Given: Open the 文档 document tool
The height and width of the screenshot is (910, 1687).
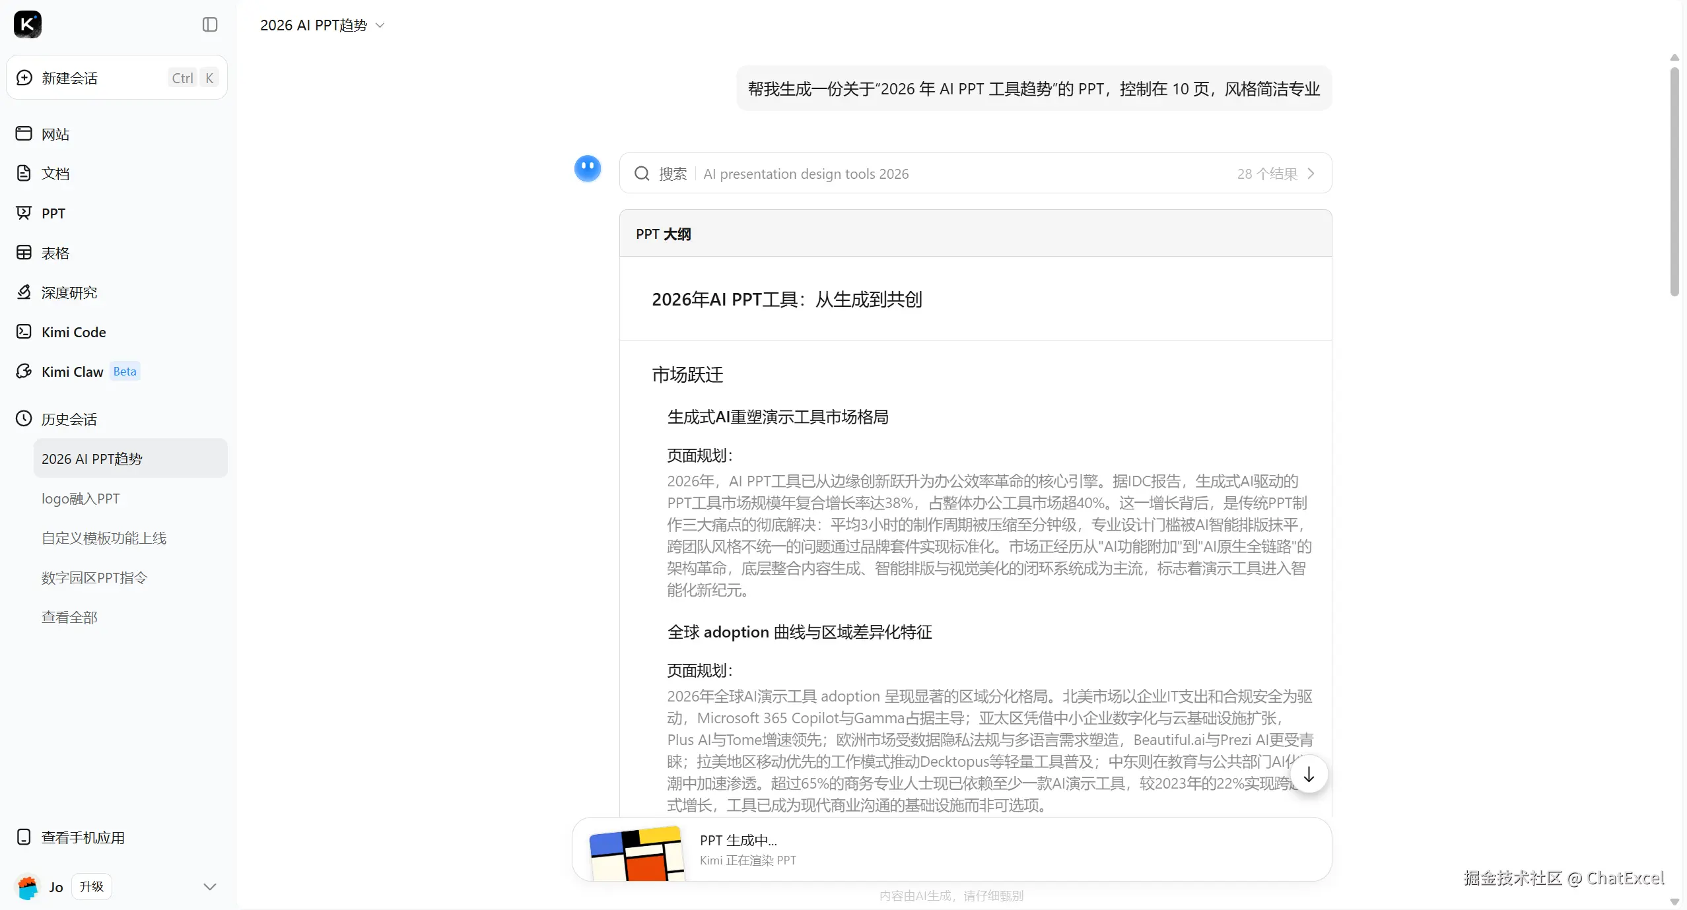Looking at the screenshot, I should (55, 174).
